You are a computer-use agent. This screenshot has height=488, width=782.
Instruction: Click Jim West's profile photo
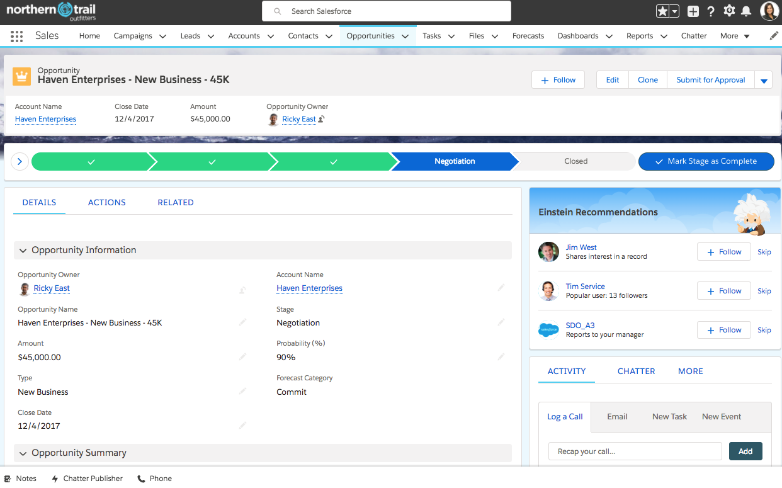[x=549, y=252]
